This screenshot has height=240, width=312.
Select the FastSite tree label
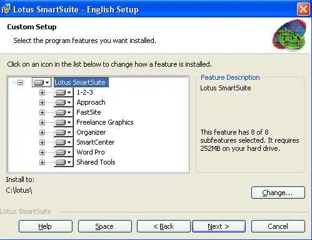[89, 112]
